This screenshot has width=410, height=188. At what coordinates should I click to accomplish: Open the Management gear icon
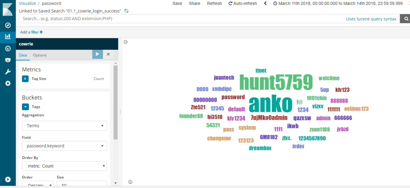8,83
